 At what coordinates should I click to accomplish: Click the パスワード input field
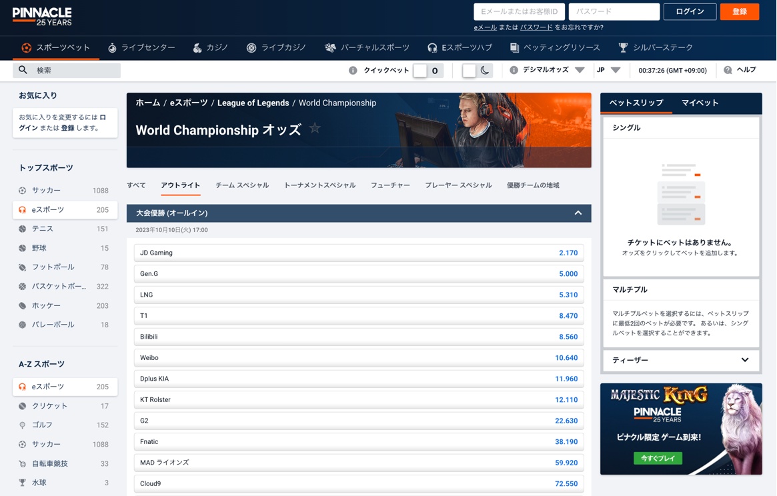coord(614,11)
